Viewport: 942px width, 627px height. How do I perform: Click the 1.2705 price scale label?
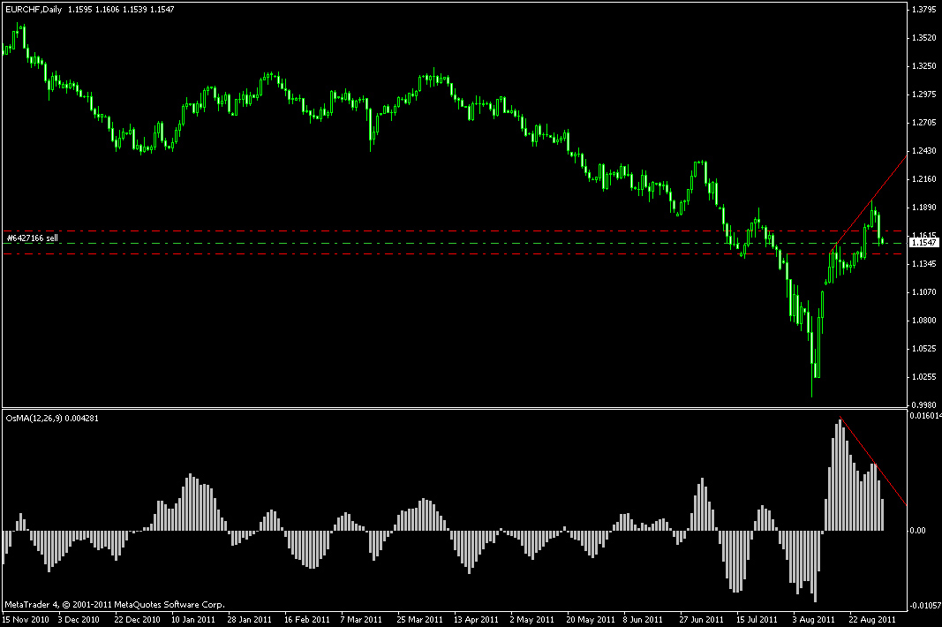(x=924, y=122)
